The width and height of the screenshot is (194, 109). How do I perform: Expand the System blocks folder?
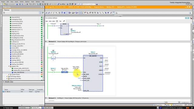coord(9,74)
